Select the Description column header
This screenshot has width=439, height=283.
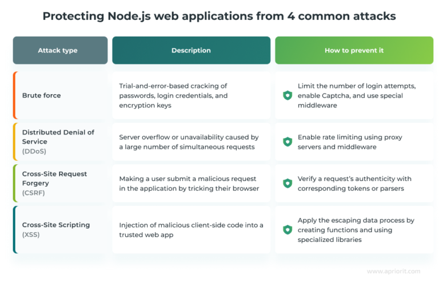coord(191,50)
